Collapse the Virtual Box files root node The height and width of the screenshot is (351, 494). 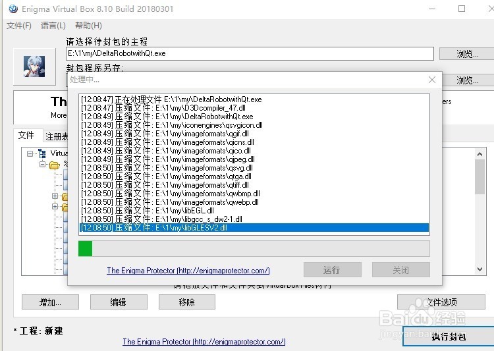pyautogui.click(x=30, y=153)
